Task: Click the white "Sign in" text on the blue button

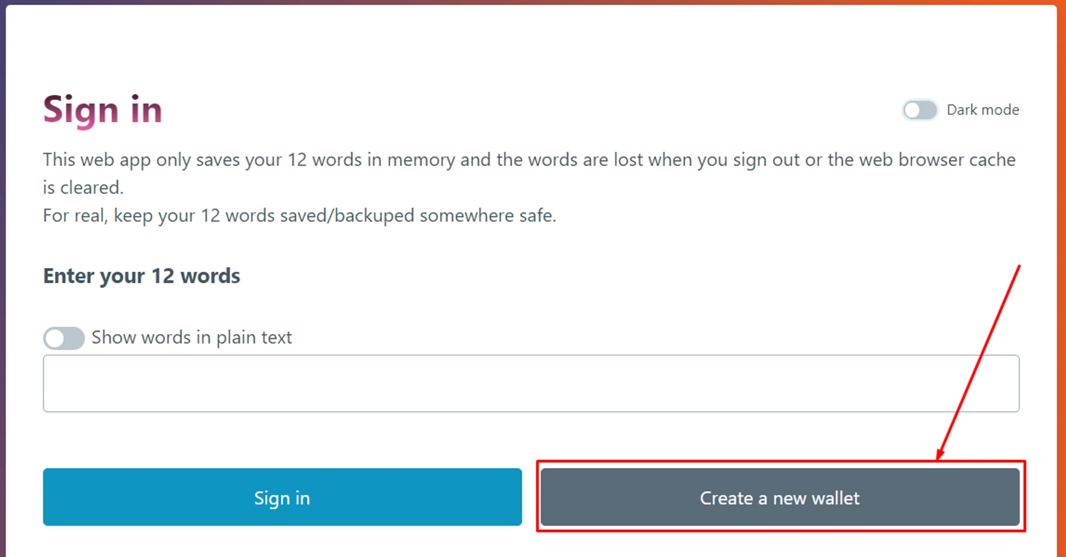Action: click(x=282, y=498)
